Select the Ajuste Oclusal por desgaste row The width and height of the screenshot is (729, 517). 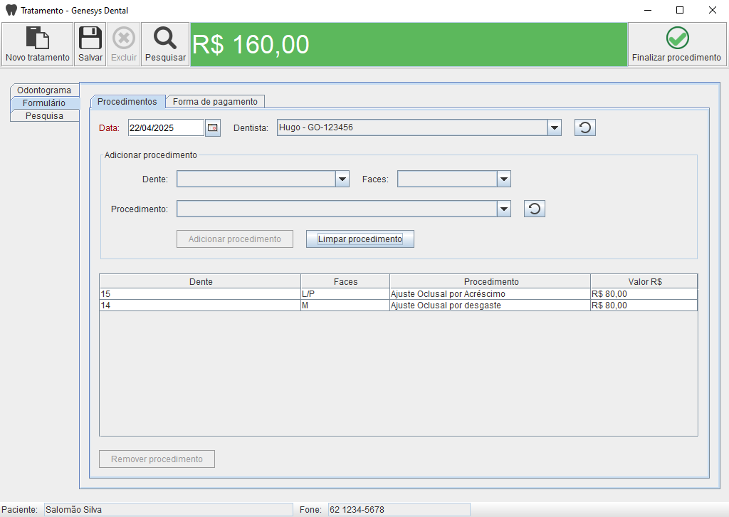click(489, 305)
